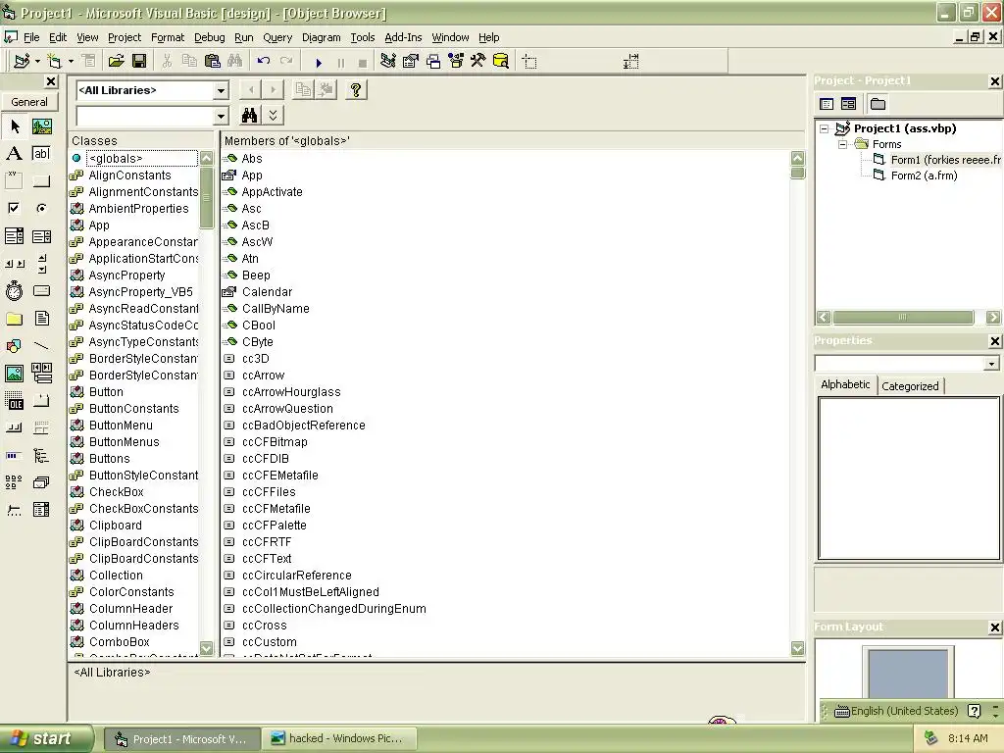Select the TextBox control in toolbox

point(41,154)
